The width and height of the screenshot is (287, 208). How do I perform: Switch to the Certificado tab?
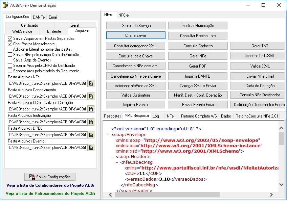point(30,25)
